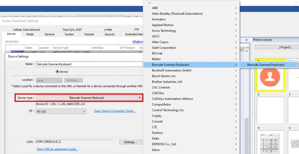Select CompuMotor menu item
Image resolution: width=299 pixels, height=154 pixels.
click(191, 105)
